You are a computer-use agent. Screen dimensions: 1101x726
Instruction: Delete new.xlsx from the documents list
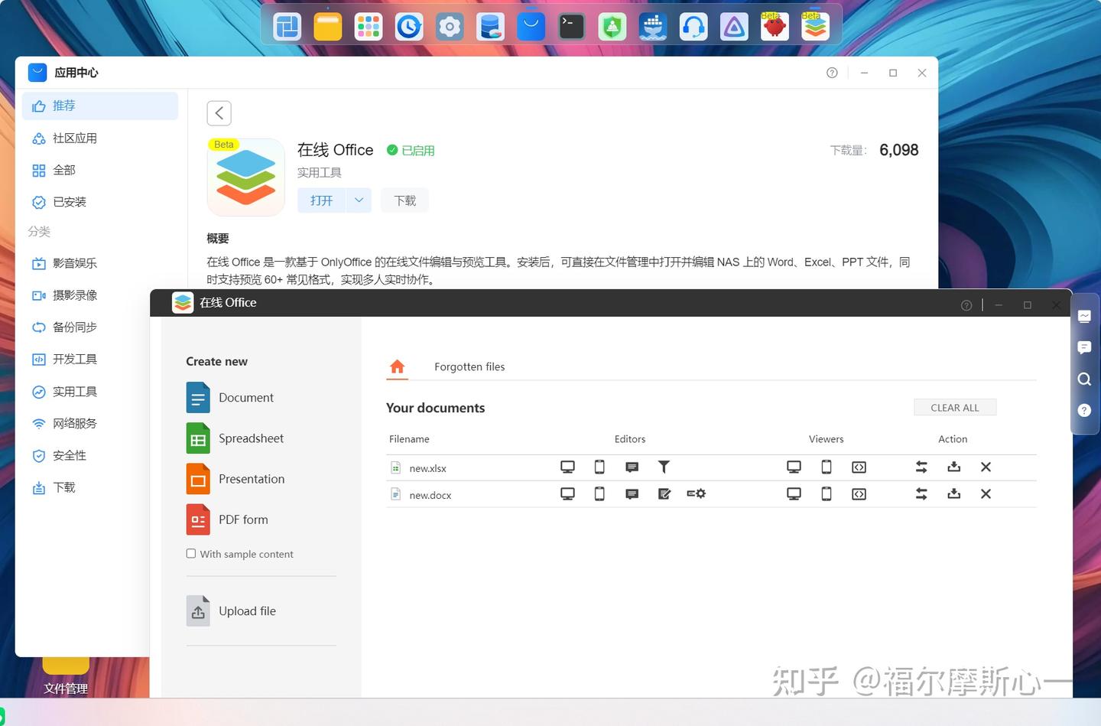[x=986, y=467]
